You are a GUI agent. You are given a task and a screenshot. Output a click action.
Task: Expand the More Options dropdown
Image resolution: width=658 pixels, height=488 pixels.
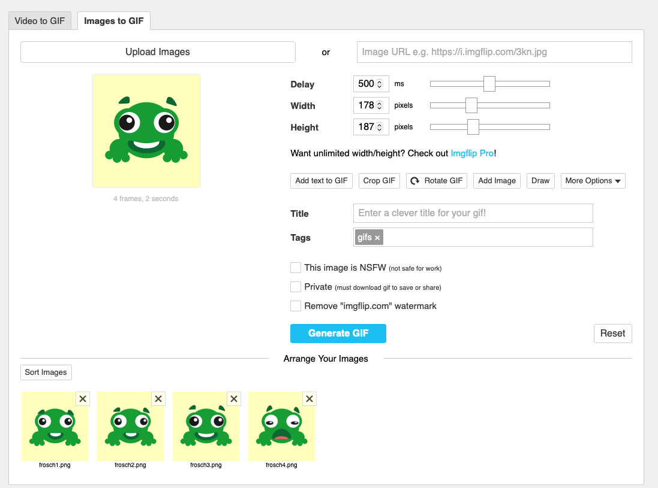click(x=593, y=181)
